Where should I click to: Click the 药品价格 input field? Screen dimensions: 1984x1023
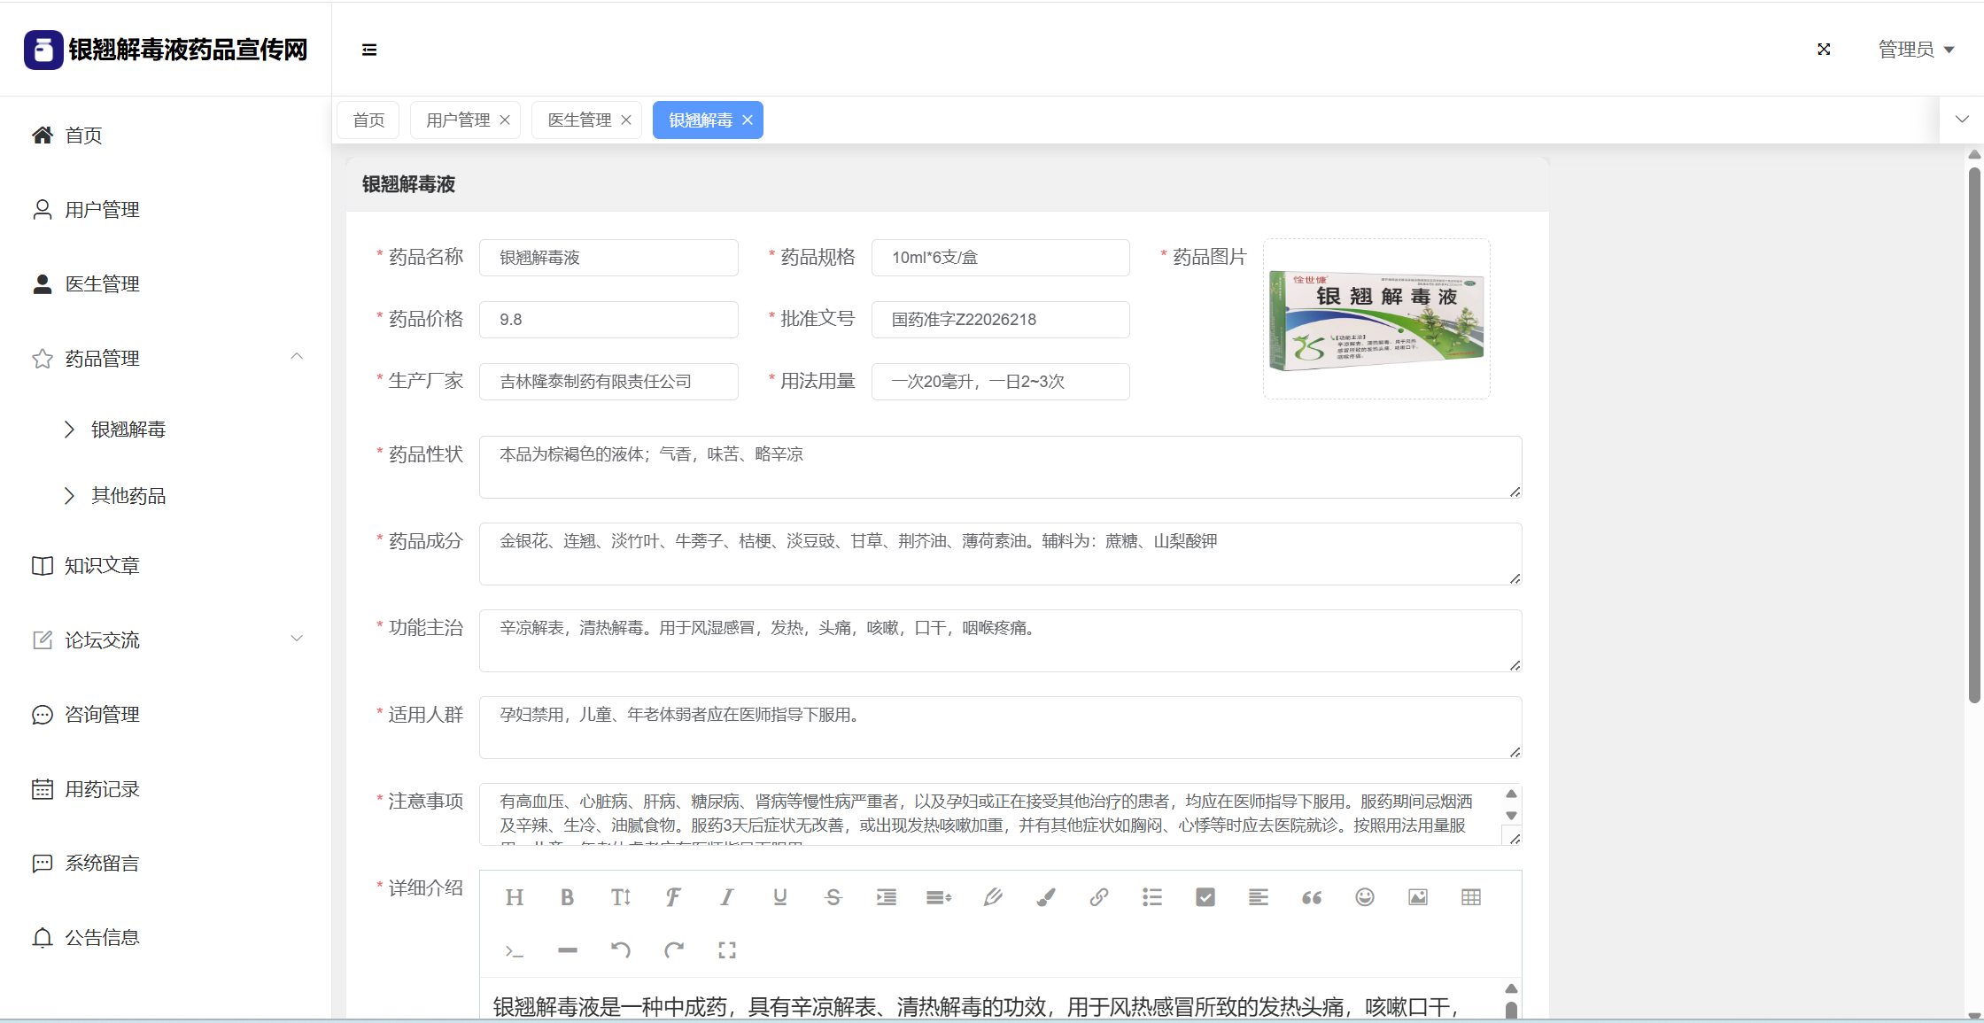click(608, 320)
